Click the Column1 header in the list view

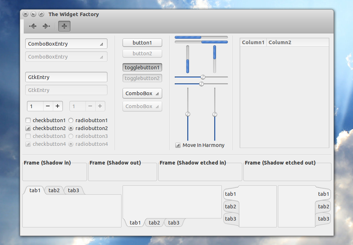253,42
